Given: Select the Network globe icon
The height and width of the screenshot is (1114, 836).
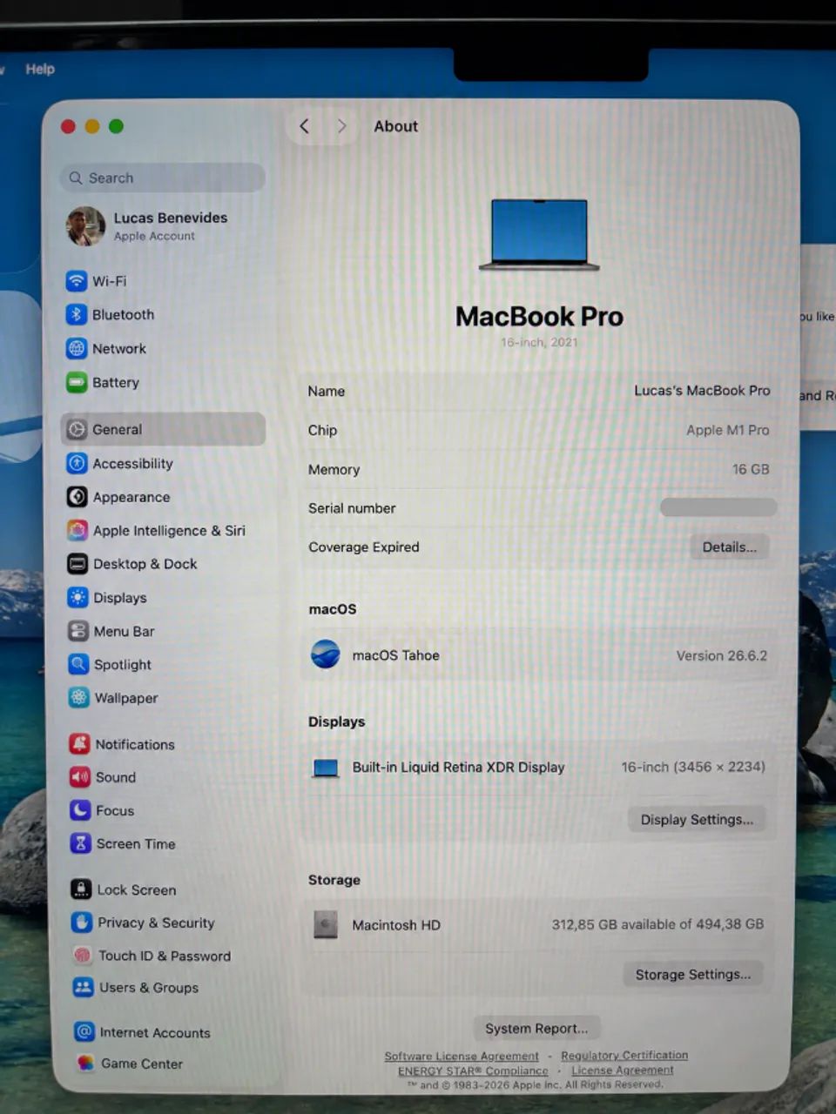Looking at the screenshot, I should pos(77,348).
